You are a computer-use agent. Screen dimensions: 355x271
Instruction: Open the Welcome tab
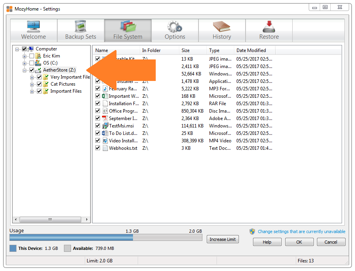[33, 31]
